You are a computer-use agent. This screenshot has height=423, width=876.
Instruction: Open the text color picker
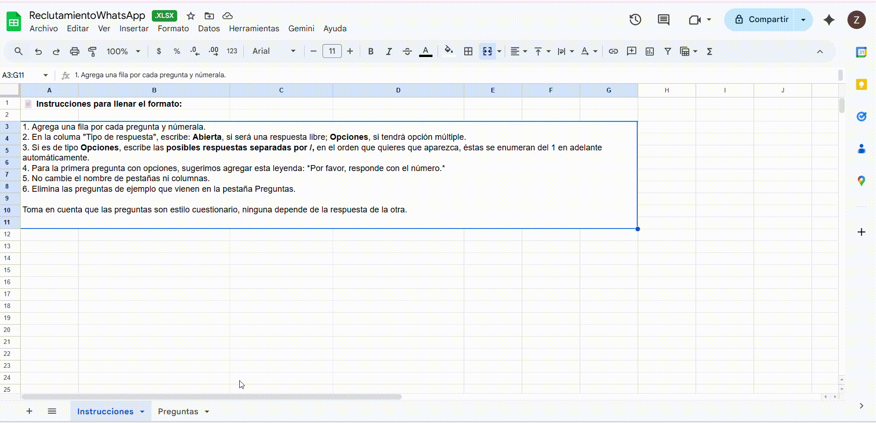pyautogui.click(x=426, y=51)
